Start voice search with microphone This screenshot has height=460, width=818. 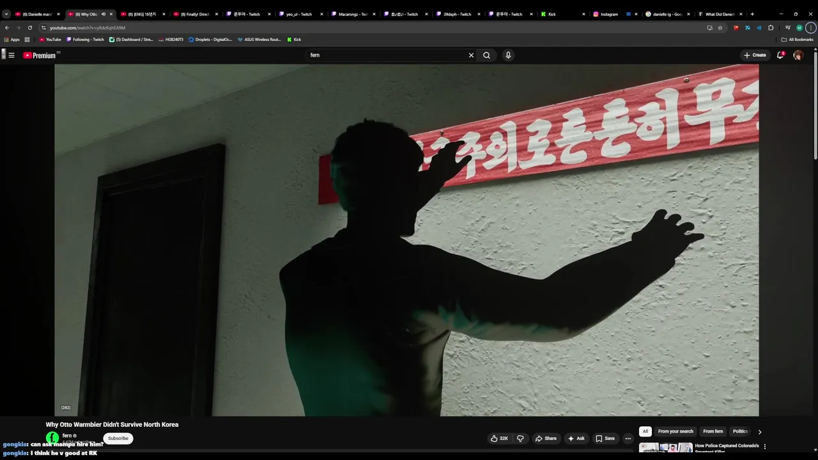pos(508,56)
